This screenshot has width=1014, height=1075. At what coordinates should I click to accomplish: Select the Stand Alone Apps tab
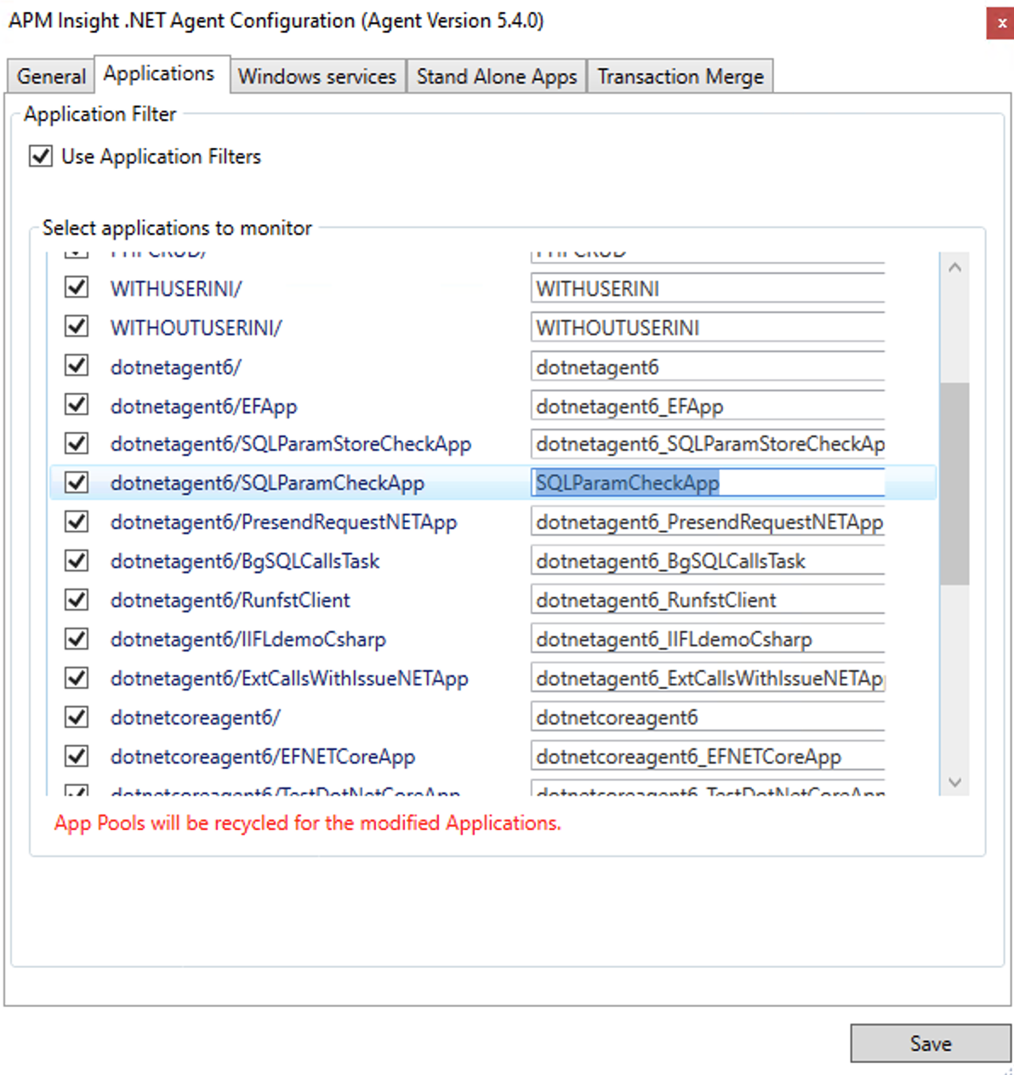pyautogui.click(x=496, y=76)
